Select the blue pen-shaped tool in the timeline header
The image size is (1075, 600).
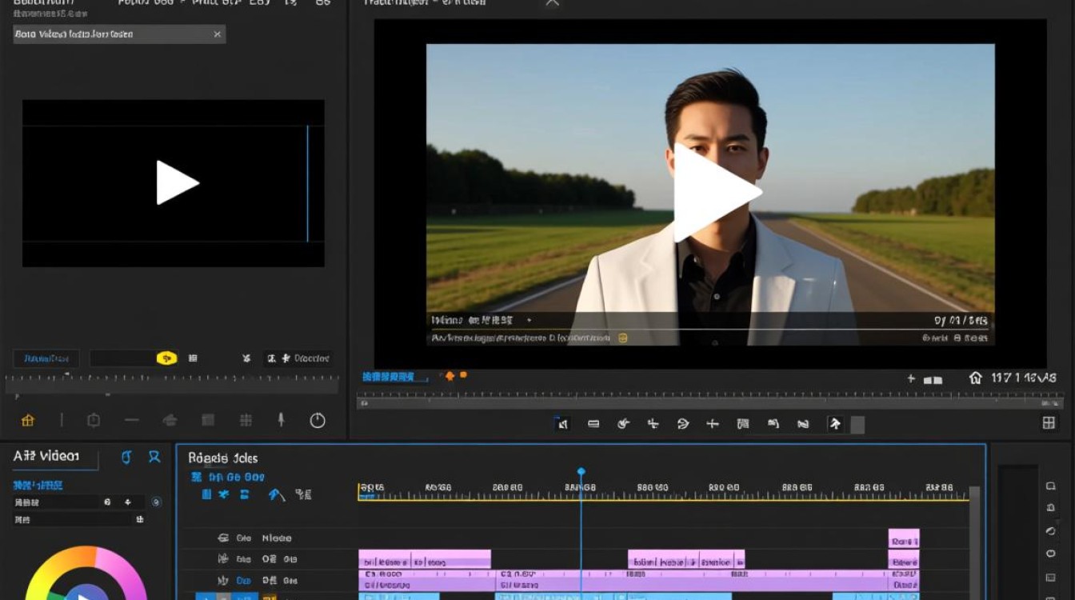click(x=276, y=494)
